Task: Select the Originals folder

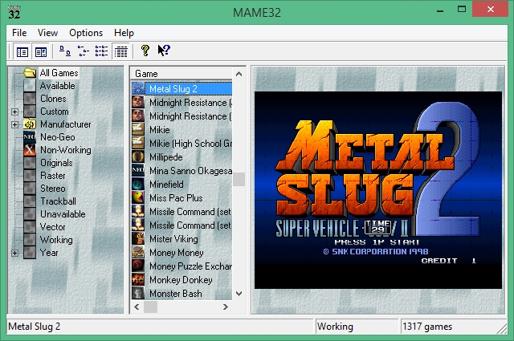Action: (x=56, y=163)
